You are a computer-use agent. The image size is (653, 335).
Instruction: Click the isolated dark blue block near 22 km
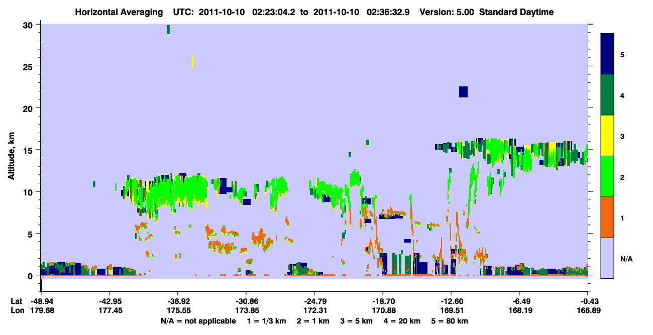463,91
